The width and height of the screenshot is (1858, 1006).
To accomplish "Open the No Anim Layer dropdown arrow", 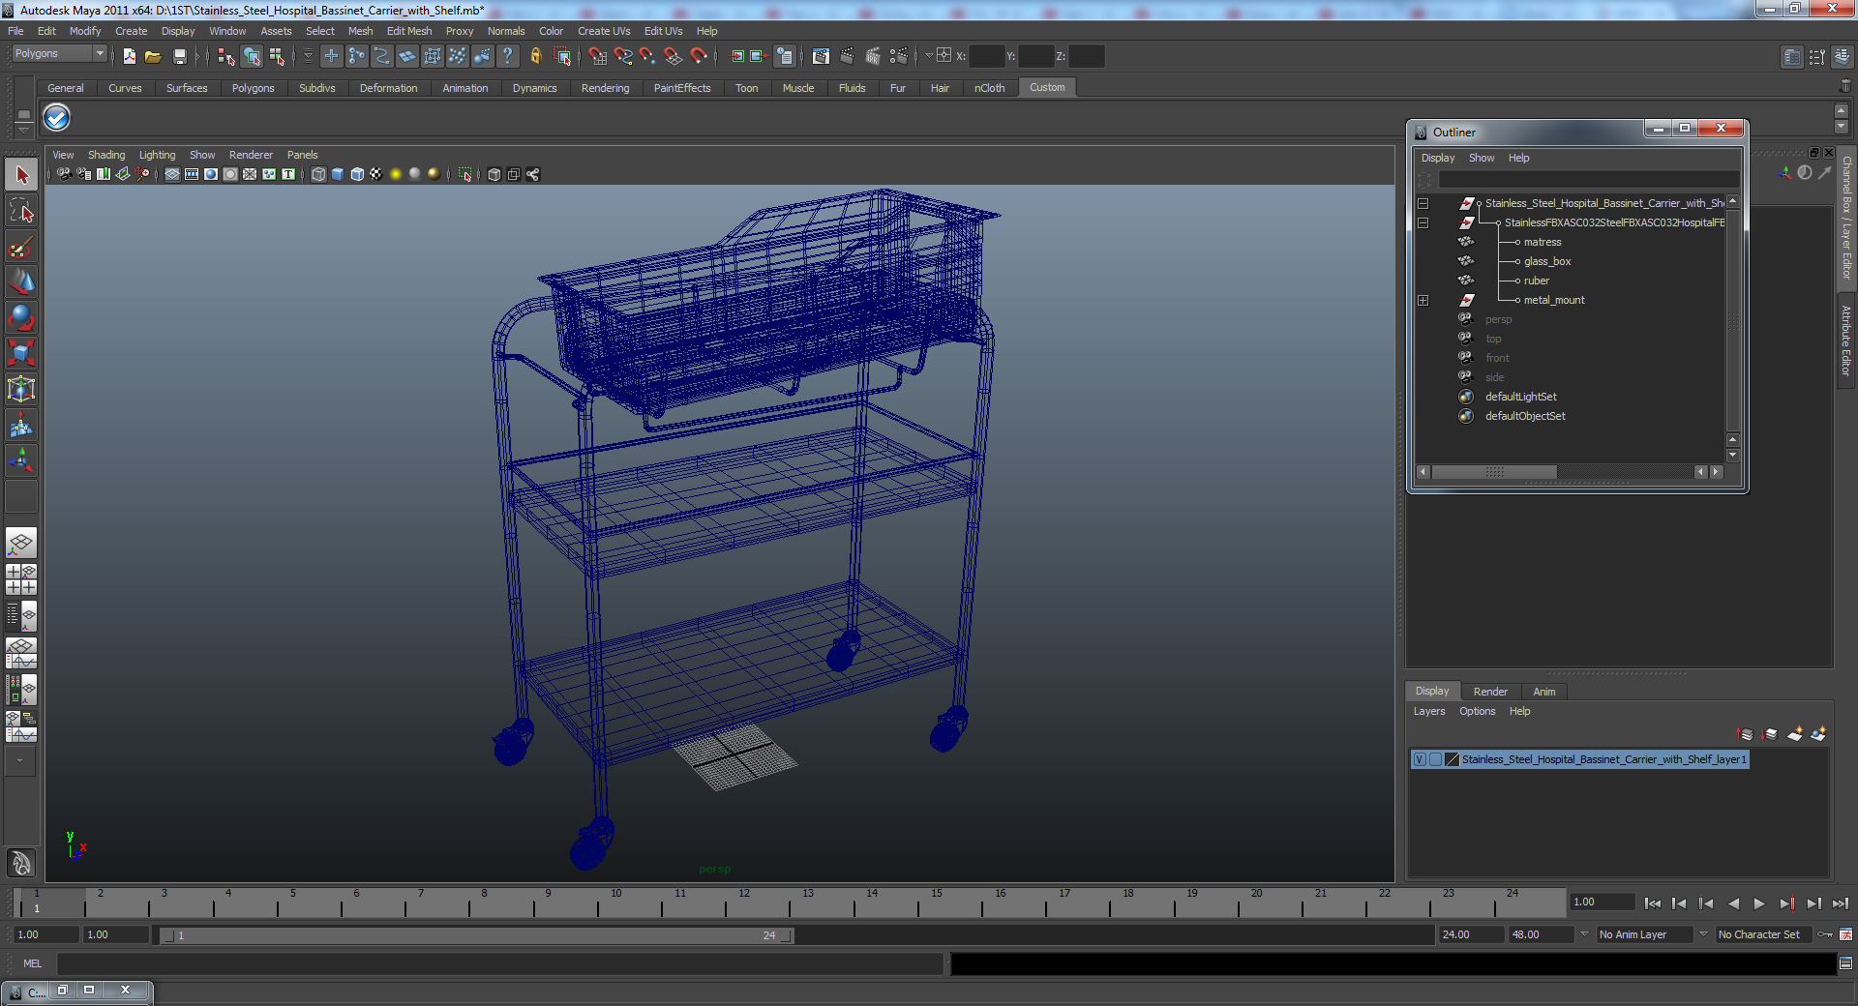I will point(1584,934).
